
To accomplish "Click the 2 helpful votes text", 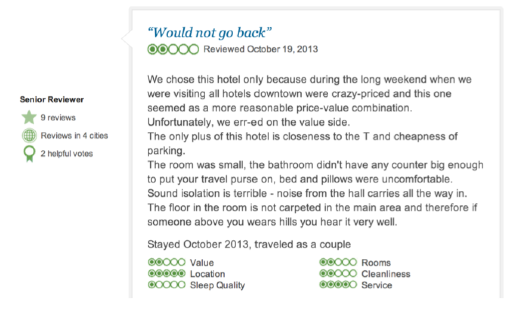I will (67, 153).
